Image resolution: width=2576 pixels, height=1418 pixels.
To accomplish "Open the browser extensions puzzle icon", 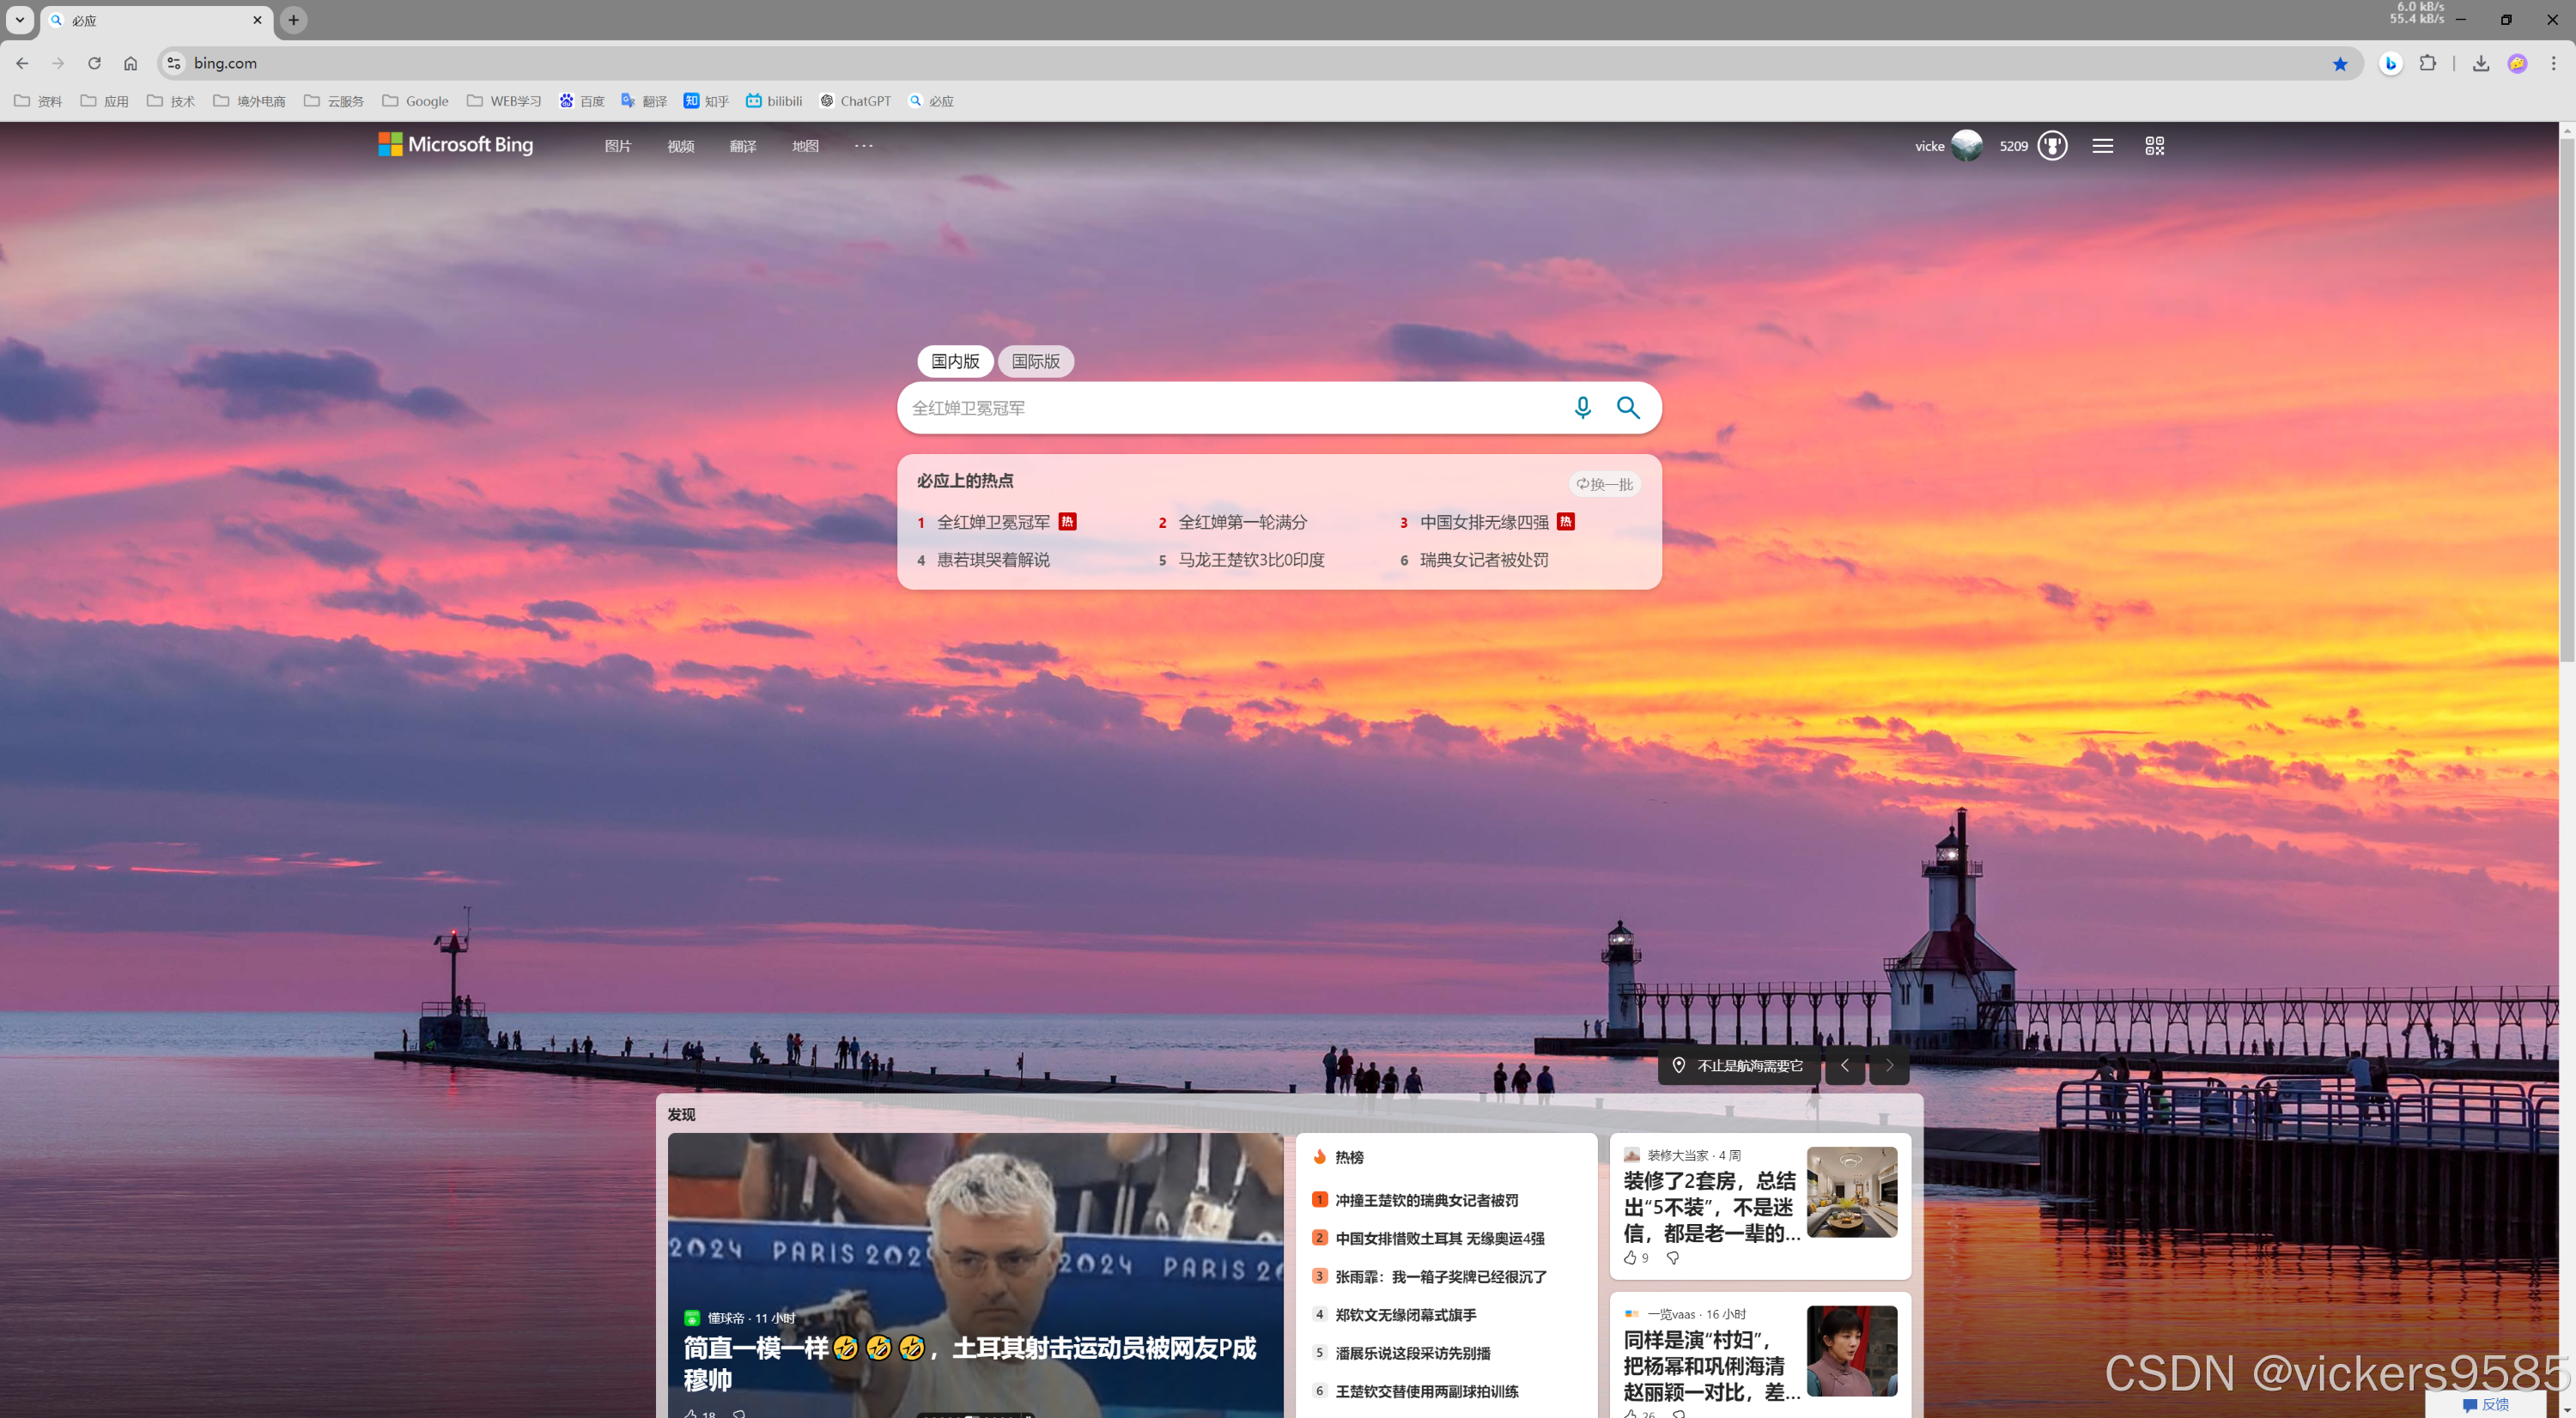I will (2427, 64).
